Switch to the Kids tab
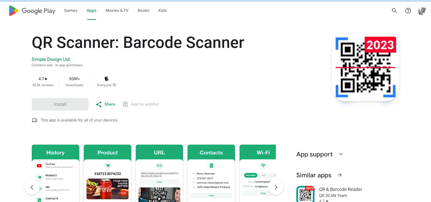431x202 pixels. click(162, 11)
